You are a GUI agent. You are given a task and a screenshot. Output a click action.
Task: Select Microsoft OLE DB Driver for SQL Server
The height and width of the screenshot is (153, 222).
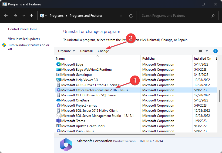click(x=89, y=95)
